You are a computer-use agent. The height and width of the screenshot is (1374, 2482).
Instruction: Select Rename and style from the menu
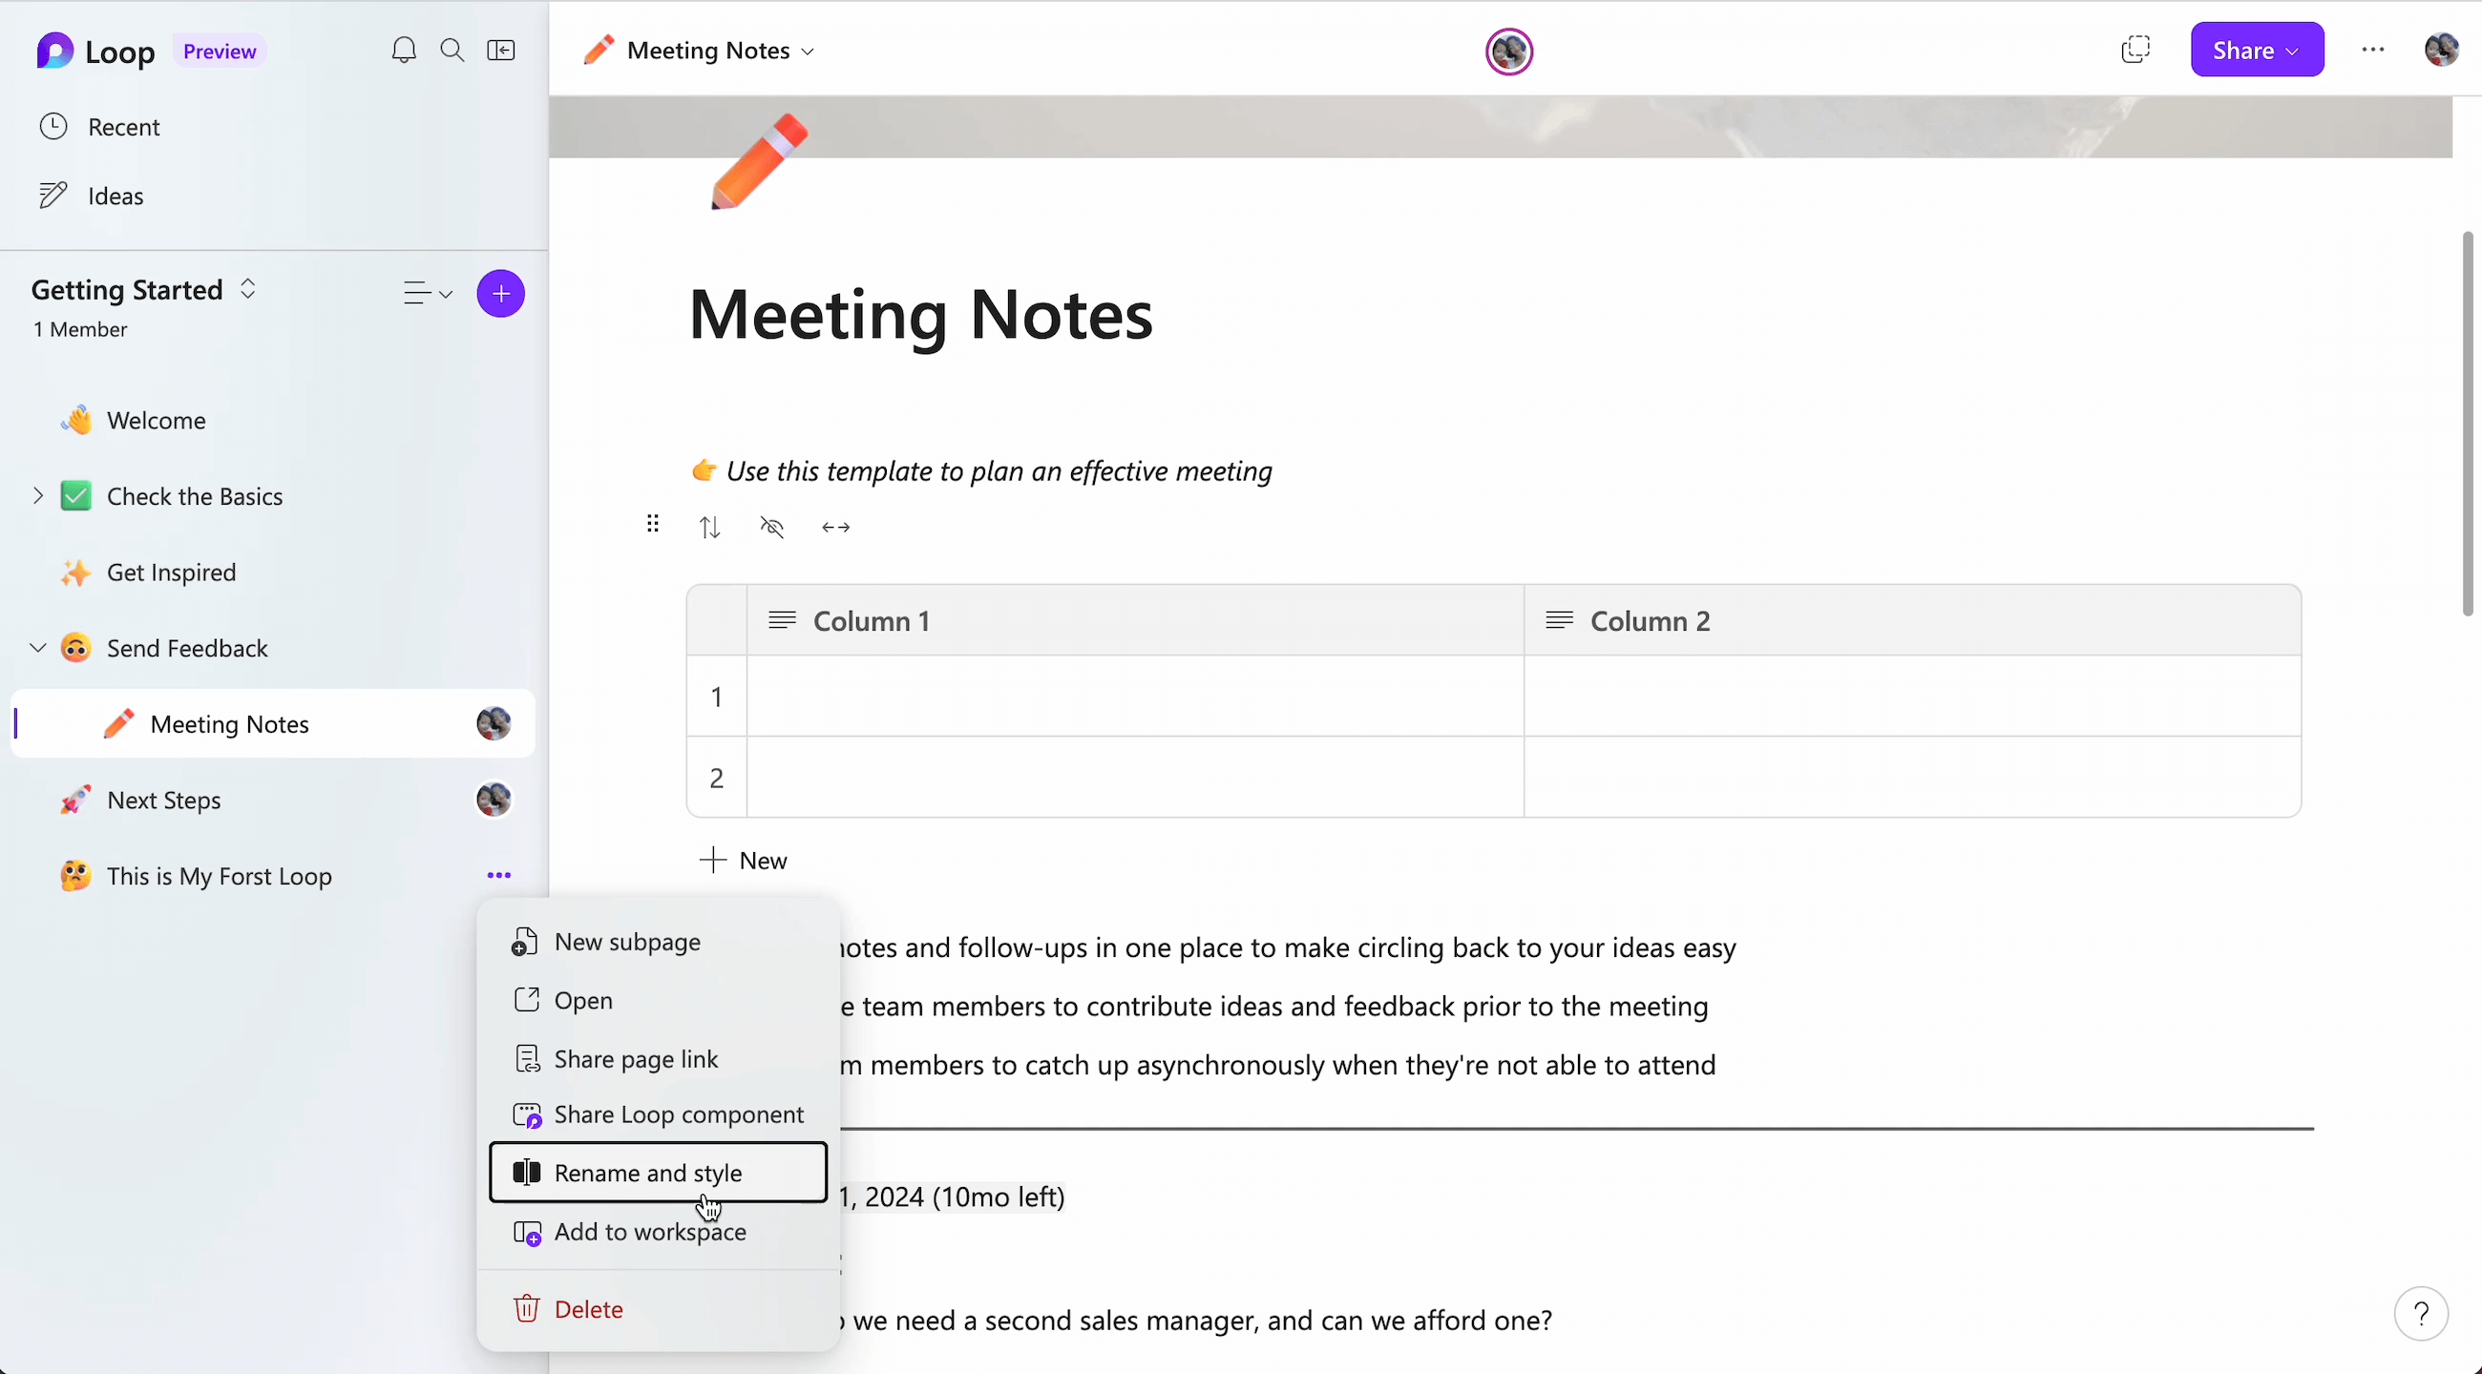pos(649,1172)
